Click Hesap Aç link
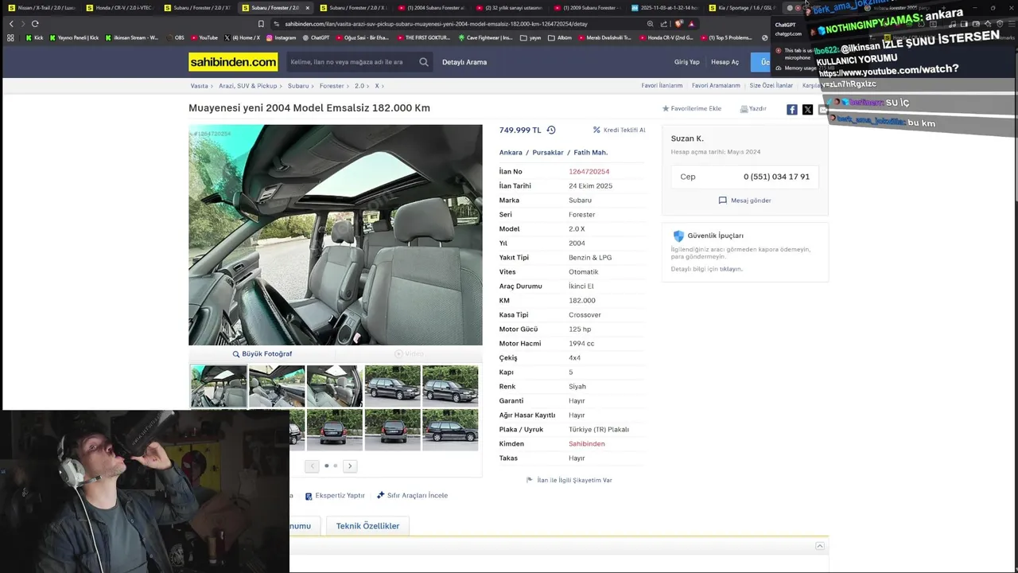This screenshot has height=573, width=1018. [725, 62]
